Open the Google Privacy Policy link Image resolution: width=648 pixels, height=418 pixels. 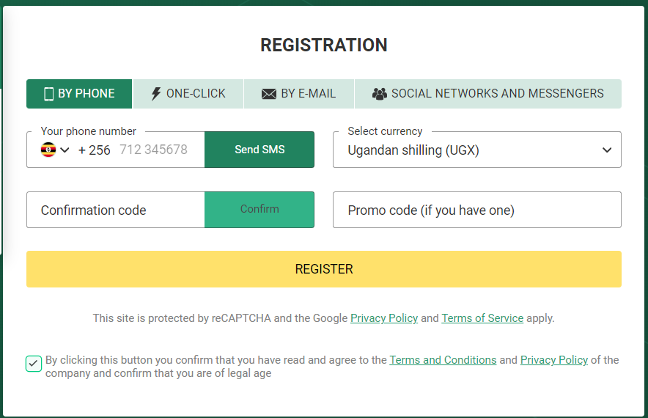pos(384,318)
